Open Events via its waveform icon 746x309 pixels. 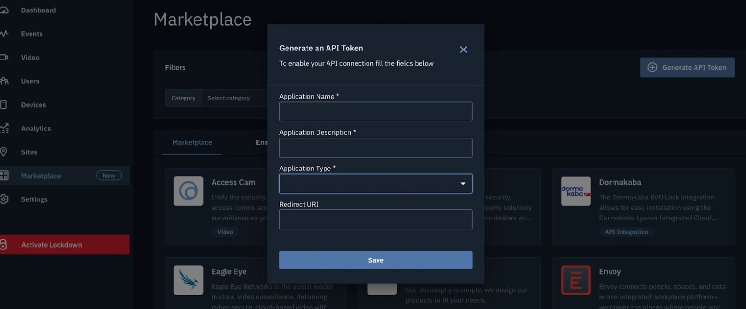4,34
